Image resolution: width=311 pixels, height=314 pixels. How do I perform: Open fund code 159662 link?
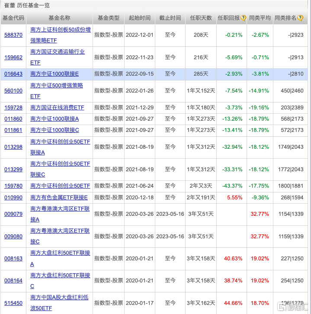click(x=13, y=58)
